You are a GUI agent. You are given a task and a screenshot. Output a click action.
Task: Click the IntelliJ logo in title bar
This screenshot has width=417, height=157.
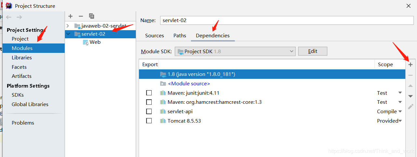9,6
